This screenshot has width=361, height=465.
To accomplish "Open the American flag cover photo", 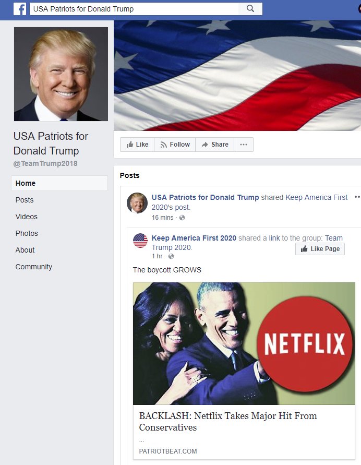I will [x=237, y=75].
